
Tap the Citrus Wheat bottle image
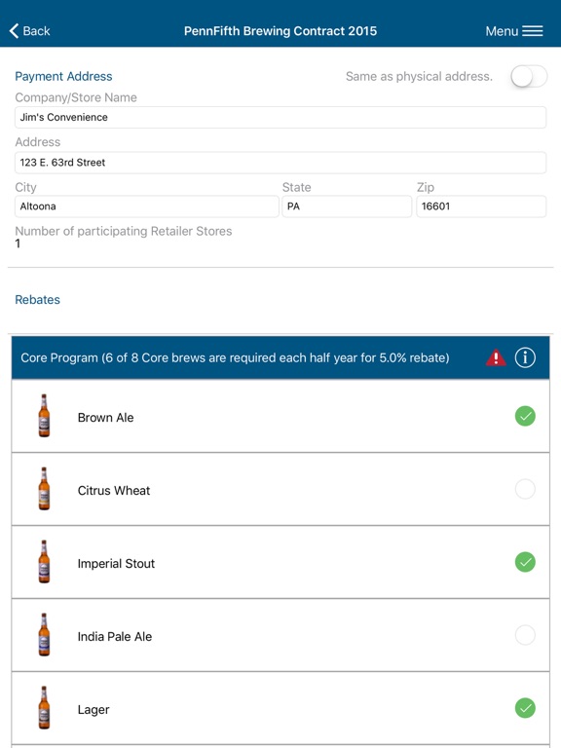click(44, 489)
